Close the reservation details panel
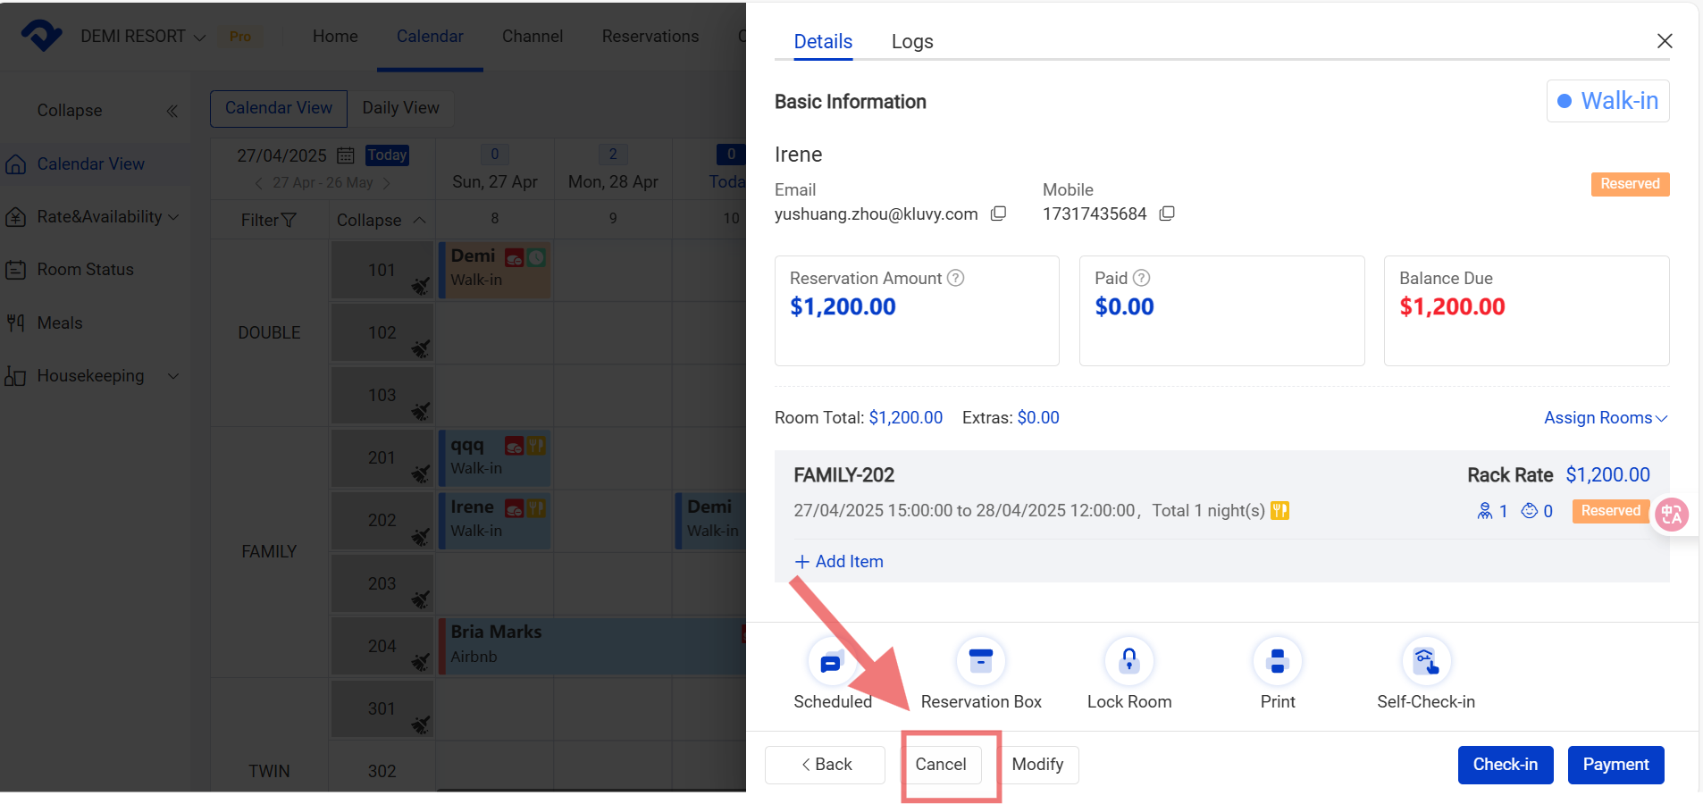The width and height of the screenshot is (1703, 804). coord(1664,41)
